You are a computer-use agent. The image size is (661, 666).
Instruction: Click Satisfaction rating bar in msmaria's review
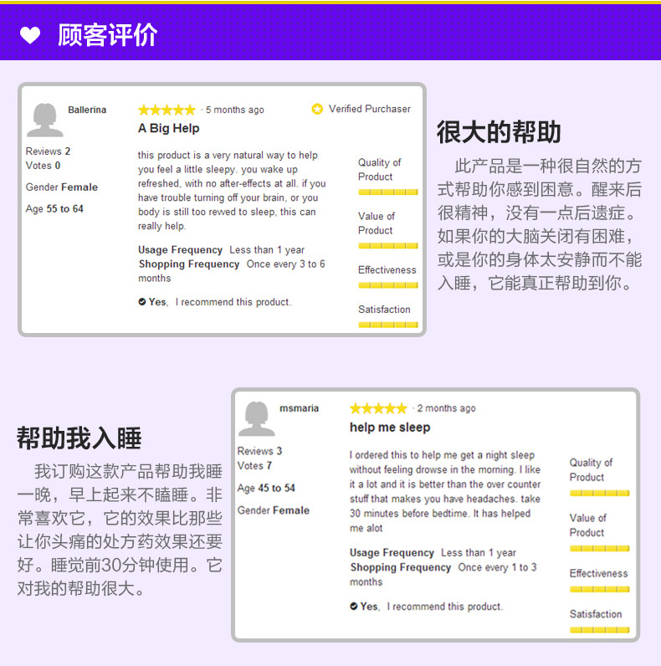tap(599, 629)
